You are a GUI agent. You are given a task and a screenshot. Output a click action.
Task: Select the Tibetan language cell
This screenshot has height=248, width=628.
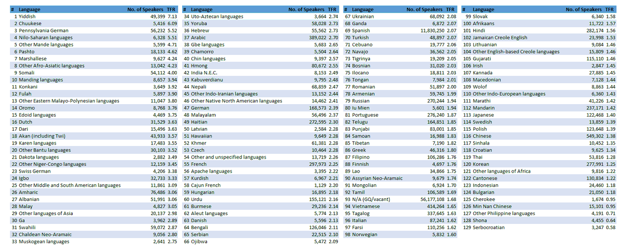361,142
